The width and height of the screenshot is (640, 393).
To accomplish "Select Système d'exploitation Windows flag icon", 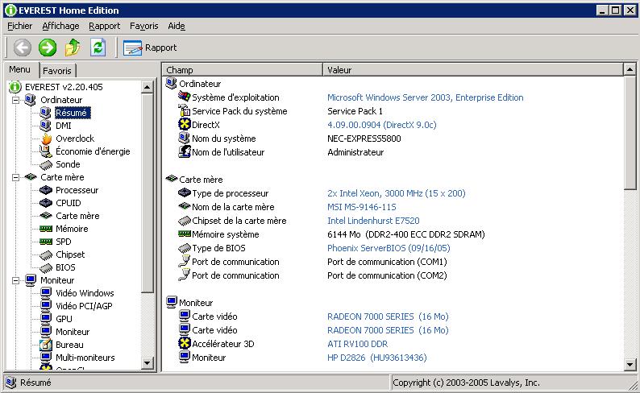I will (x=185, y=97).
